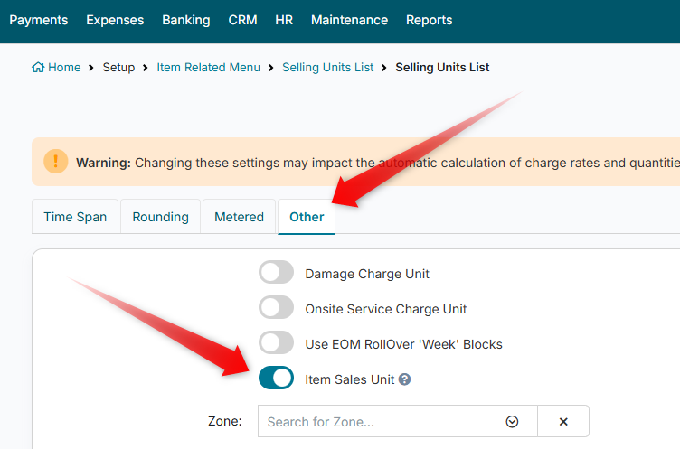Focus the Search for Zone input field

372,422
